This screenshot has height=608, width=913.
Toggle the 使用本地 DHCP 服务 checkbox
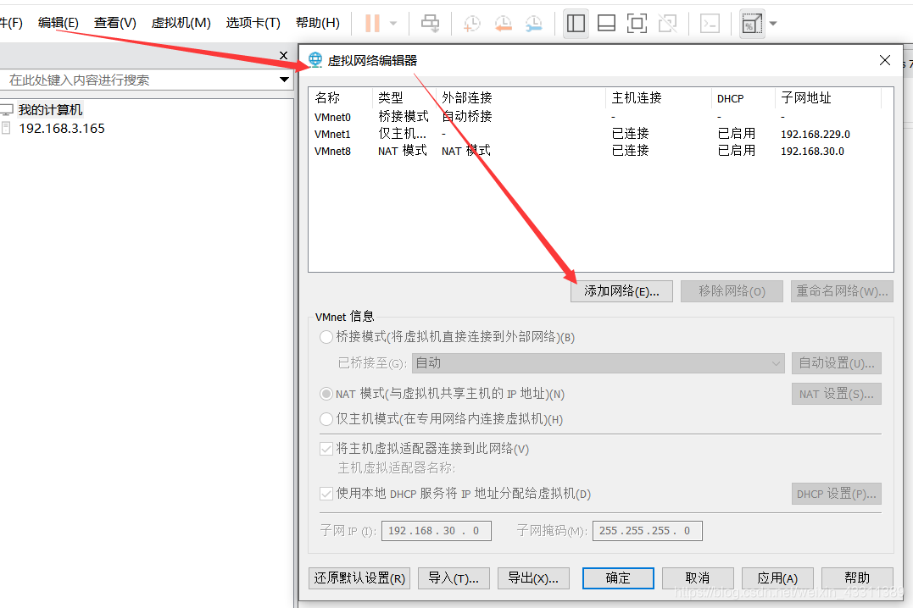click(x=326, y=494)
